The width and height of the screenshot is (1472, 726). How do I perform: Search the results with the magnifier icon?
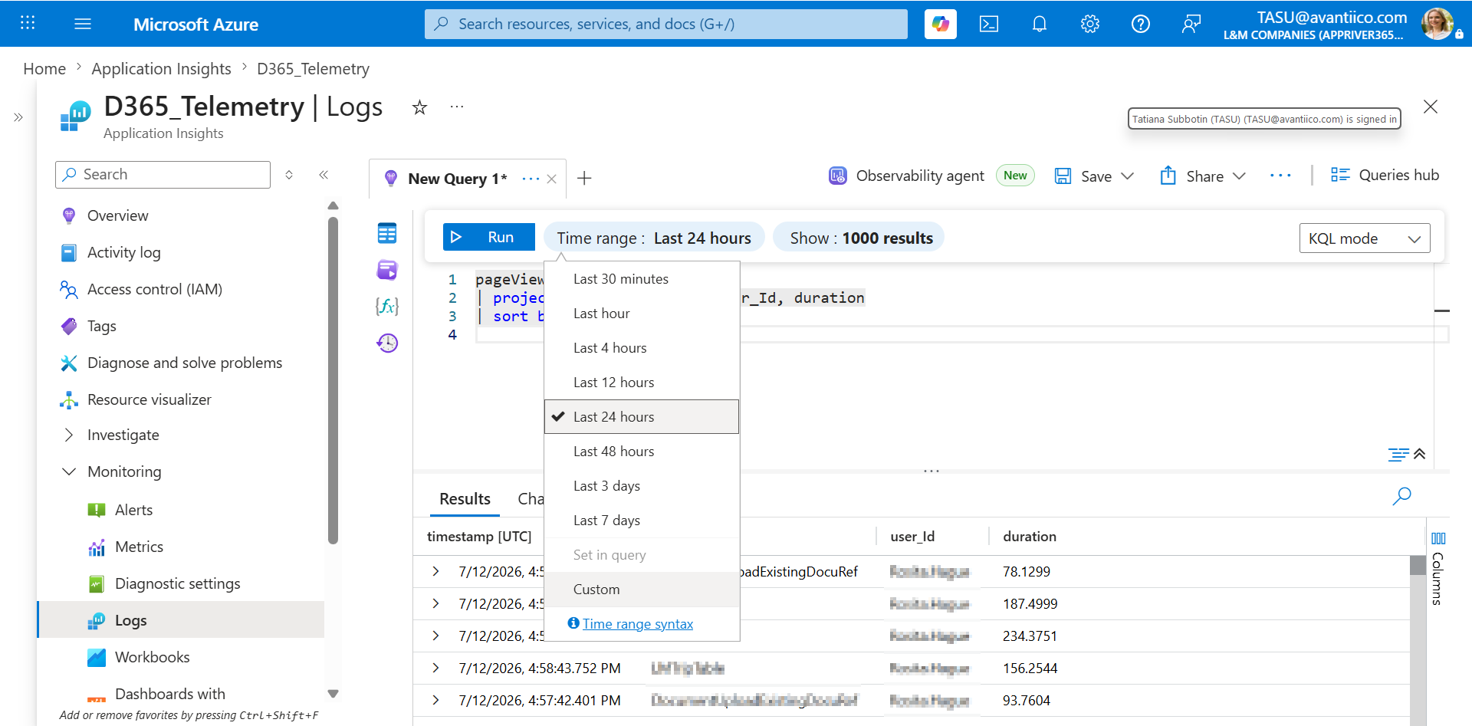[1401, 496]
